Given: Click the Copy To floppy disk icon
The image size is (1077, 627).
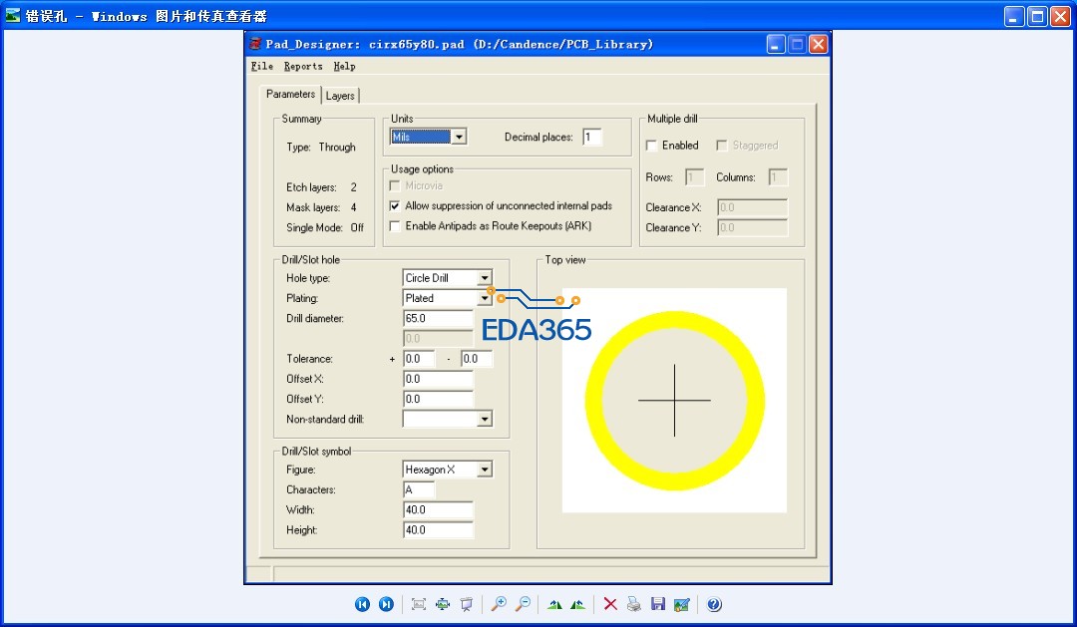Looking at the screenshot, I should pos(657,604).
